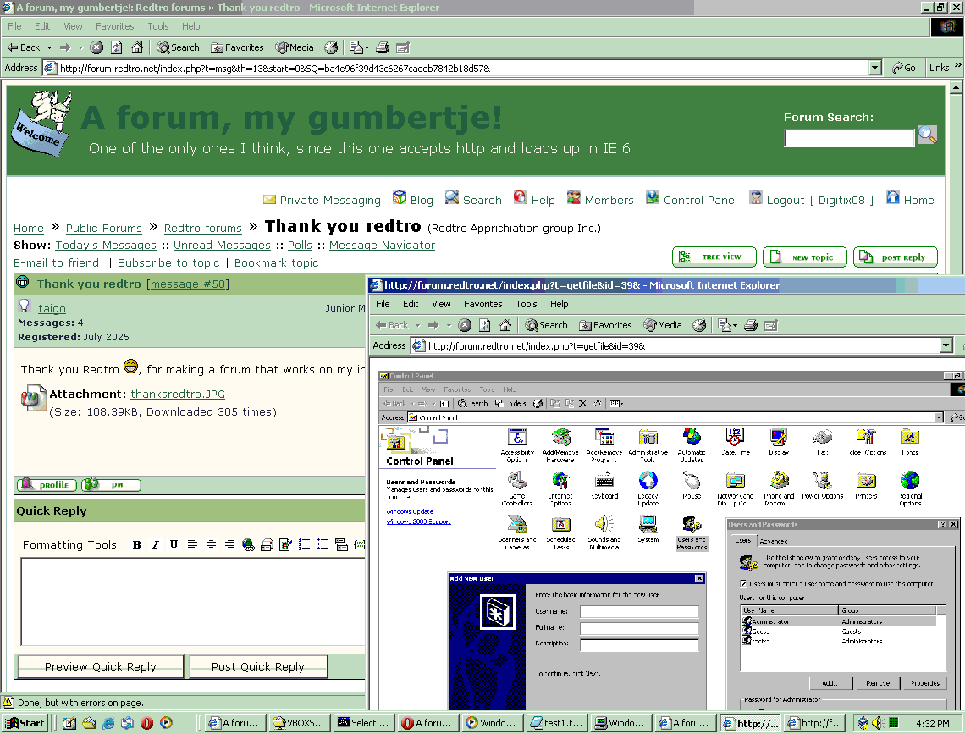Click the italic icon in Formatting Tools

point(155,545)
